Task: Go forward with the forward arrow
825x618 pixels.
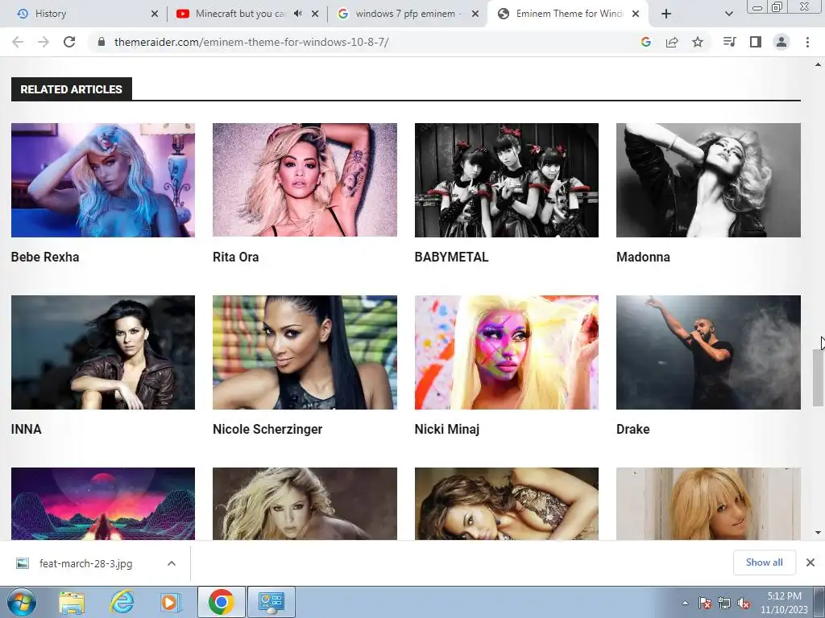Action: [44, 42]
